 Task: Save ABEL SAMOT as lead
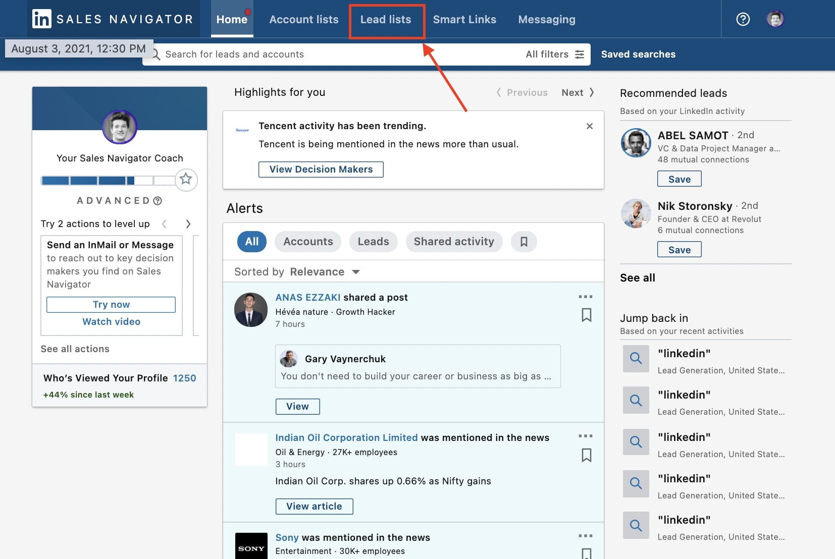point(680,179)
